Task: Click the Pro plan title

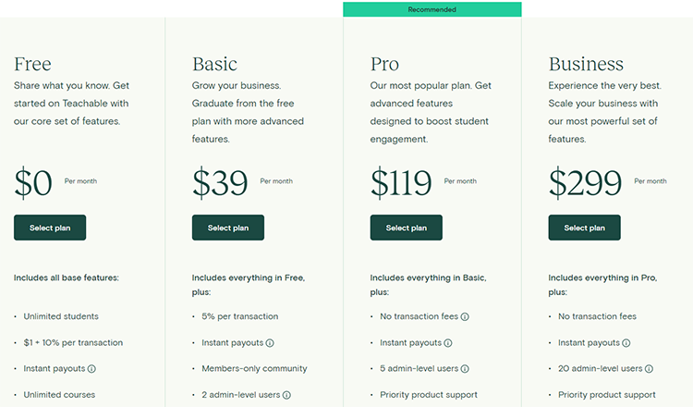Action: [384, 64]
